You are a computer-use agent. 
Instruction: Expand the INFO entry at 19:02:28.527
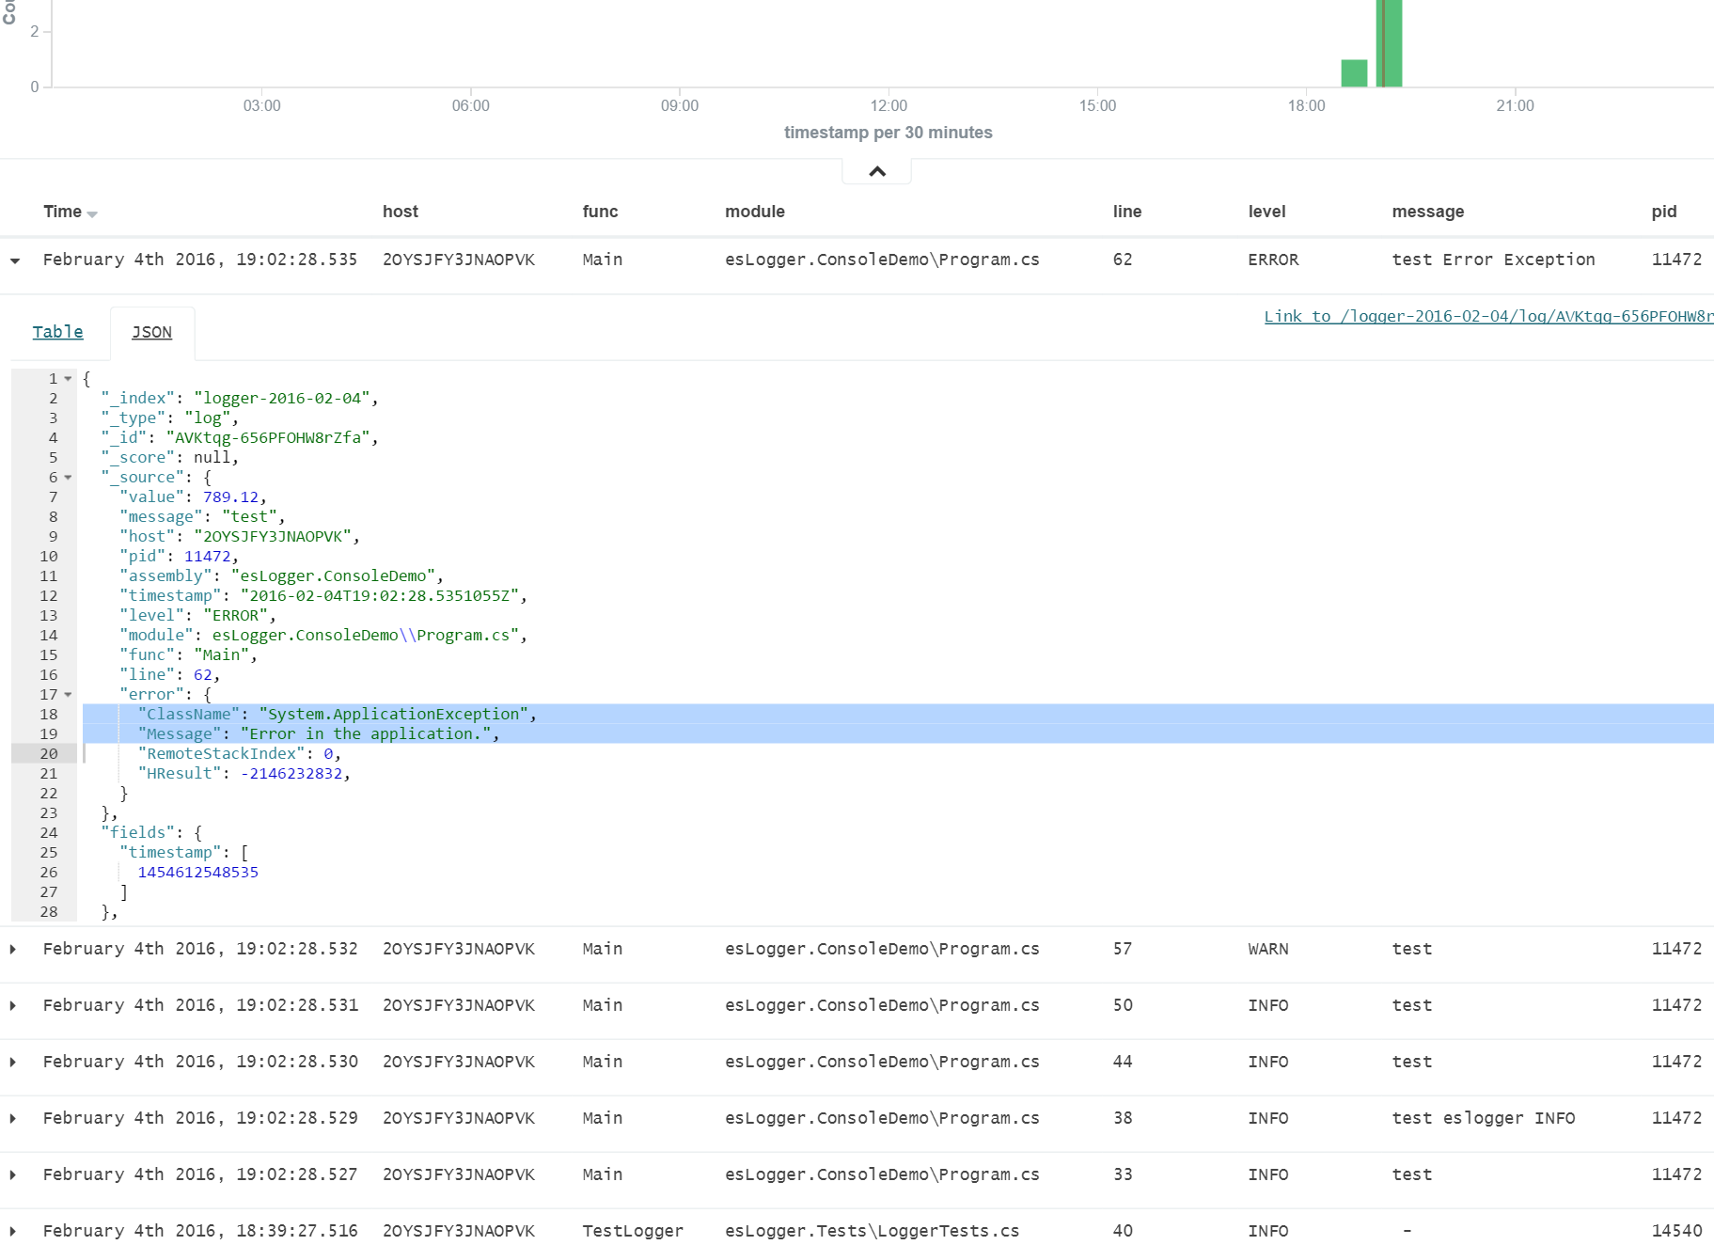pos(12,1174)
